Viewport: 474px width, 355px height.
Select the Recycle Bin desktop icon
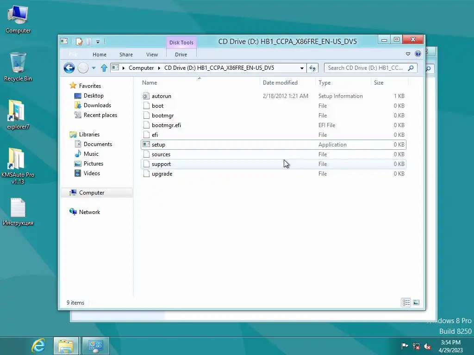click(18, 67)
